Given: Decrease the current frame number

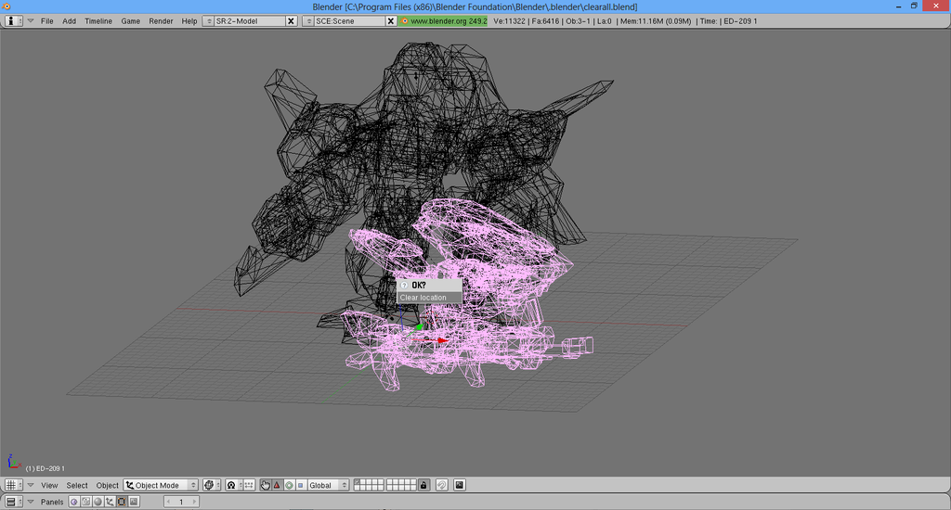Looking at the screenshot, I should pyautogui.click(x=169, y=502).
